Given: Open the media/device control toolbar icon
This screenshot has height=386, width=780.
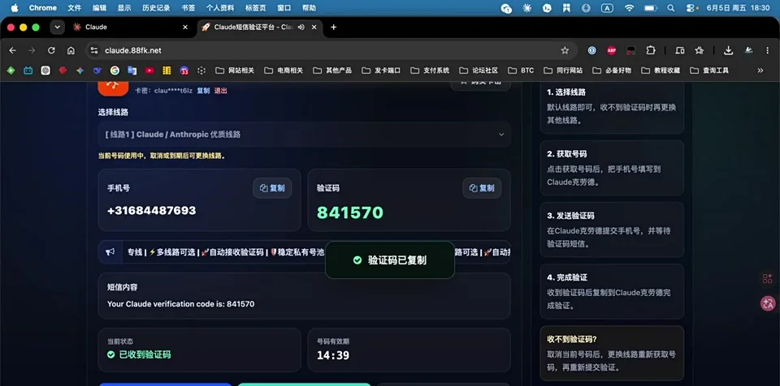Looking at the screenshot, I should point(680,50).
